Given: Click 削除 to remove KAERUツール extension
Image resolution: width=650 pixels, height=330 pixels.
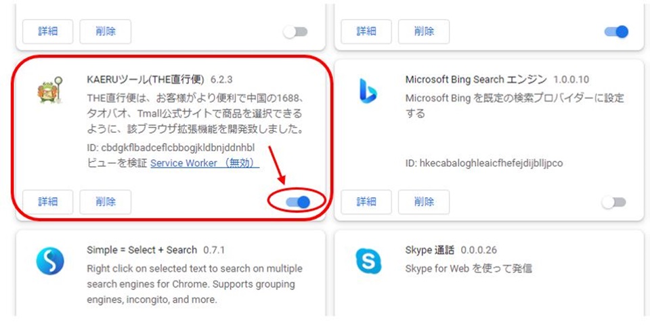Looking at the screenshot, I should (106, 202).
